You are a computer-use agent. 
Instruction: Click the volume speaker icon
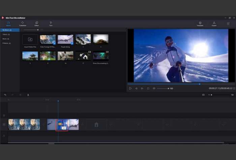click(x=154, y=88)
